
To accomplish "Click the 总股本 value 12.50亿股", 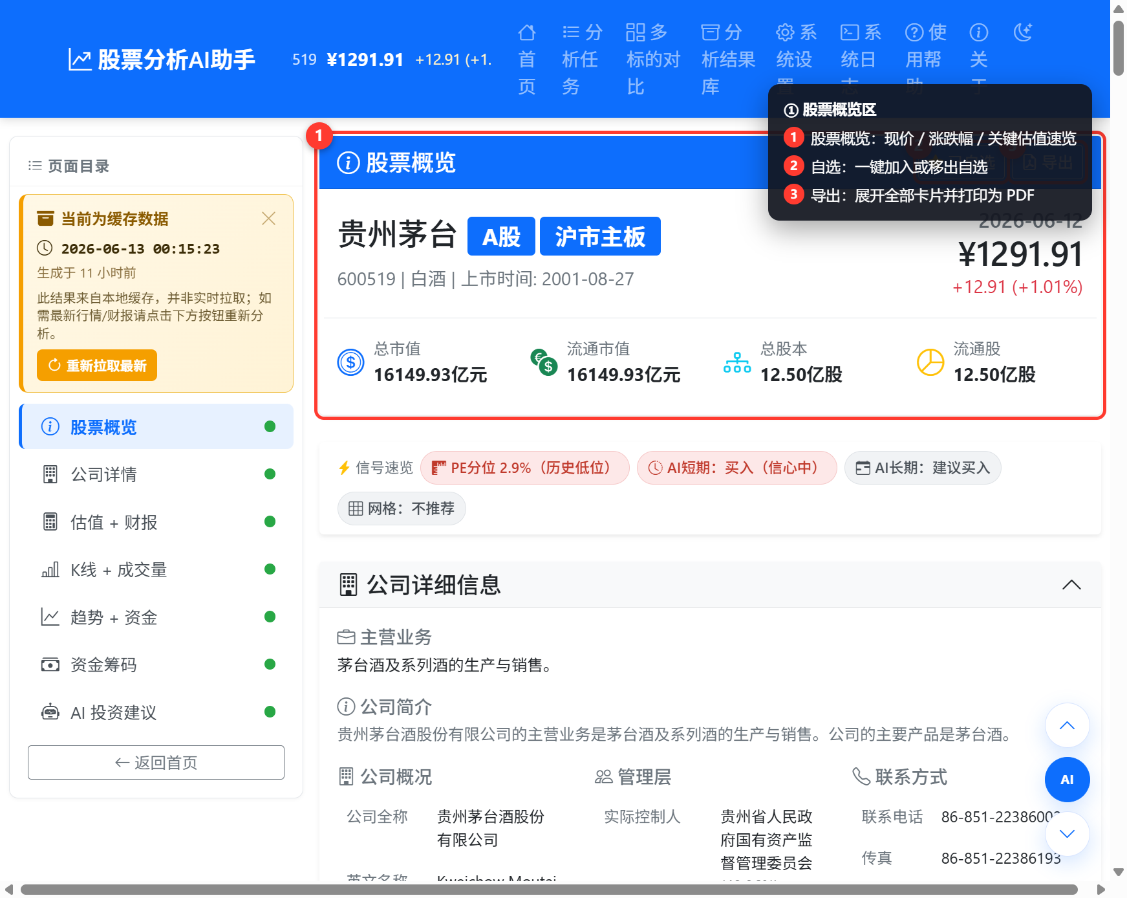I will [801, 375].
